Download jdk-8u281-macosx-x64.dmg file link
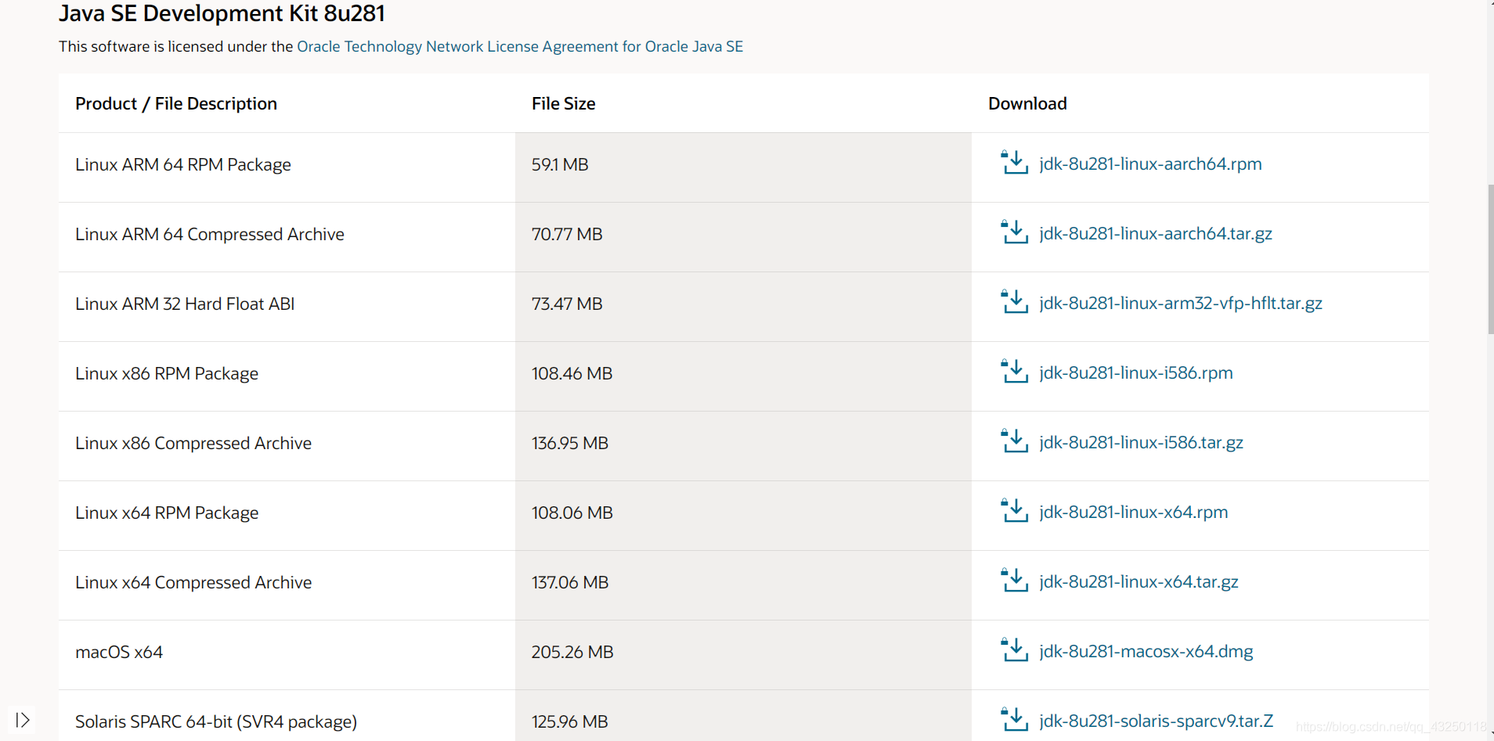Image resolution: width=1494 pixels, height=741 pixels. click(x=1146, y=651)
